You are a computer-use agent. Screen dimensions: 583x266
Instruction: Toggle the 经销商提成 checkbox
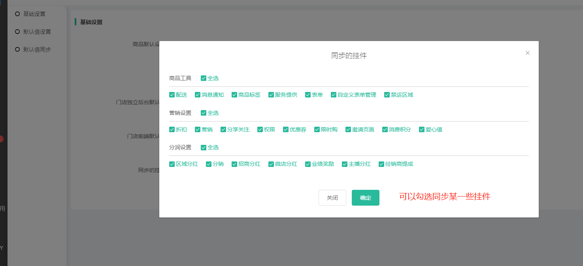pyautogui.click(x=381, y=164)
